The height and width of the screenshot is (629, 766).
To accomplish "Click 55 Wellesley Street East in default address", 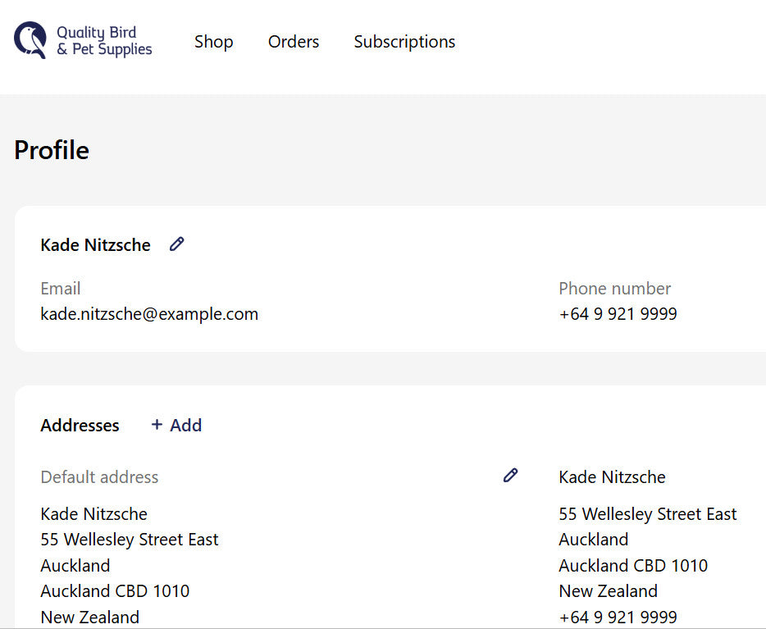I will 130,540.
